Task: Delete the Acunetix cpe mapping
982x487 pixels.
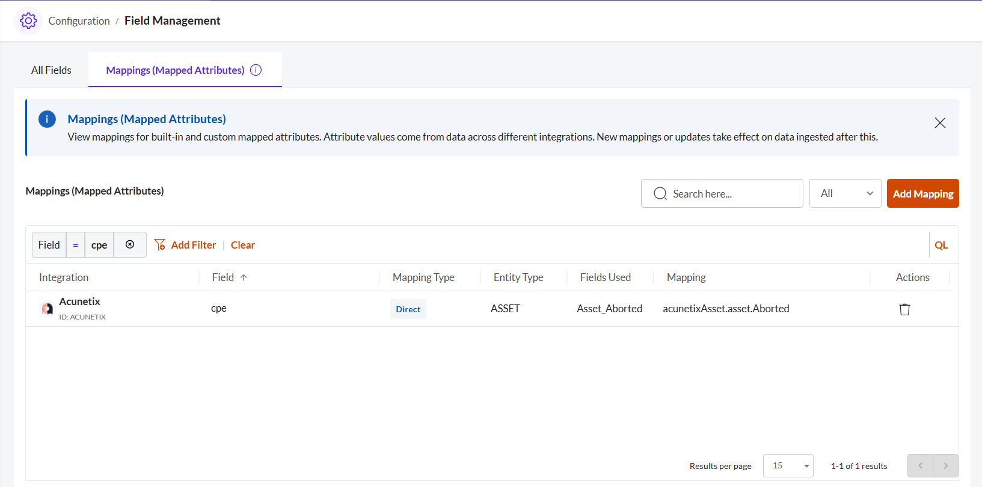Action: tap(904, 309)
